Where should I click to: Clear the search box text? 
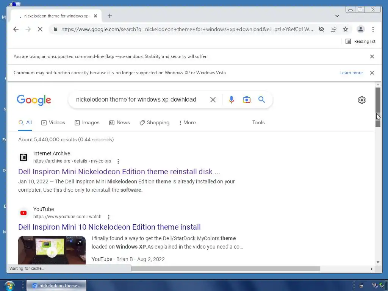[213, 100]
